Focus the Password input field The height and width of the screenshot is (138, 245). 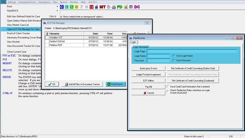(158, 60)
